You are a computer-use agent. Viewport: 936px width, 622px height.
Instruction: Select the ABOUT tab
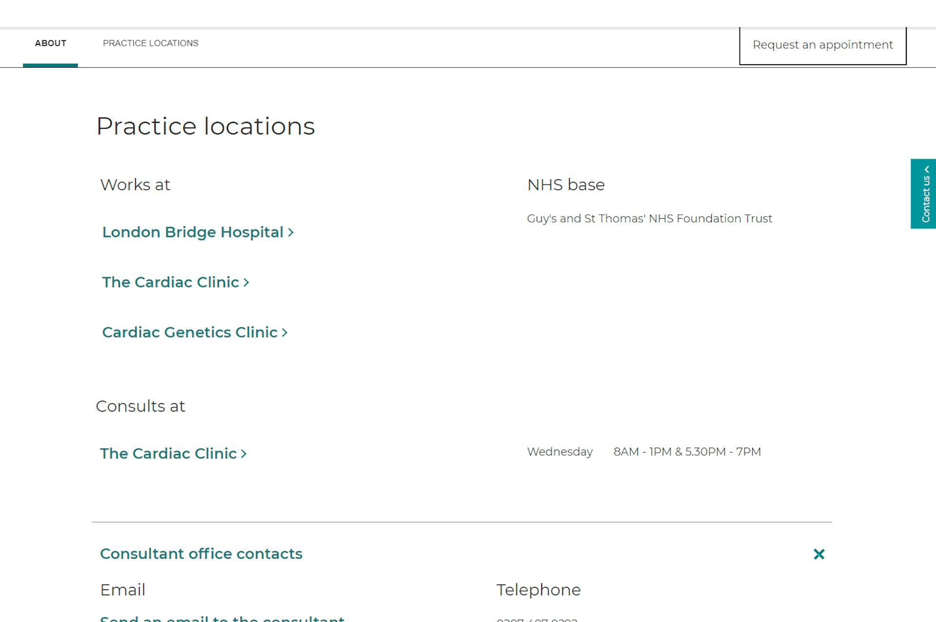click(51, 43)
